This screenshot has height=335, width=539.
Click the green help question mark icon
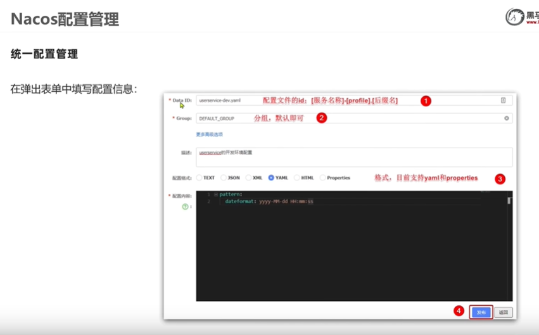185,206
